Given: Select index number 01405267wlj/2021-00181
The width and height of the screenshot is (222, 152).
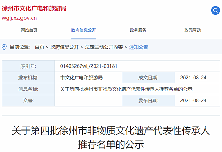Looking at the screenshot, I should [89, 66].
